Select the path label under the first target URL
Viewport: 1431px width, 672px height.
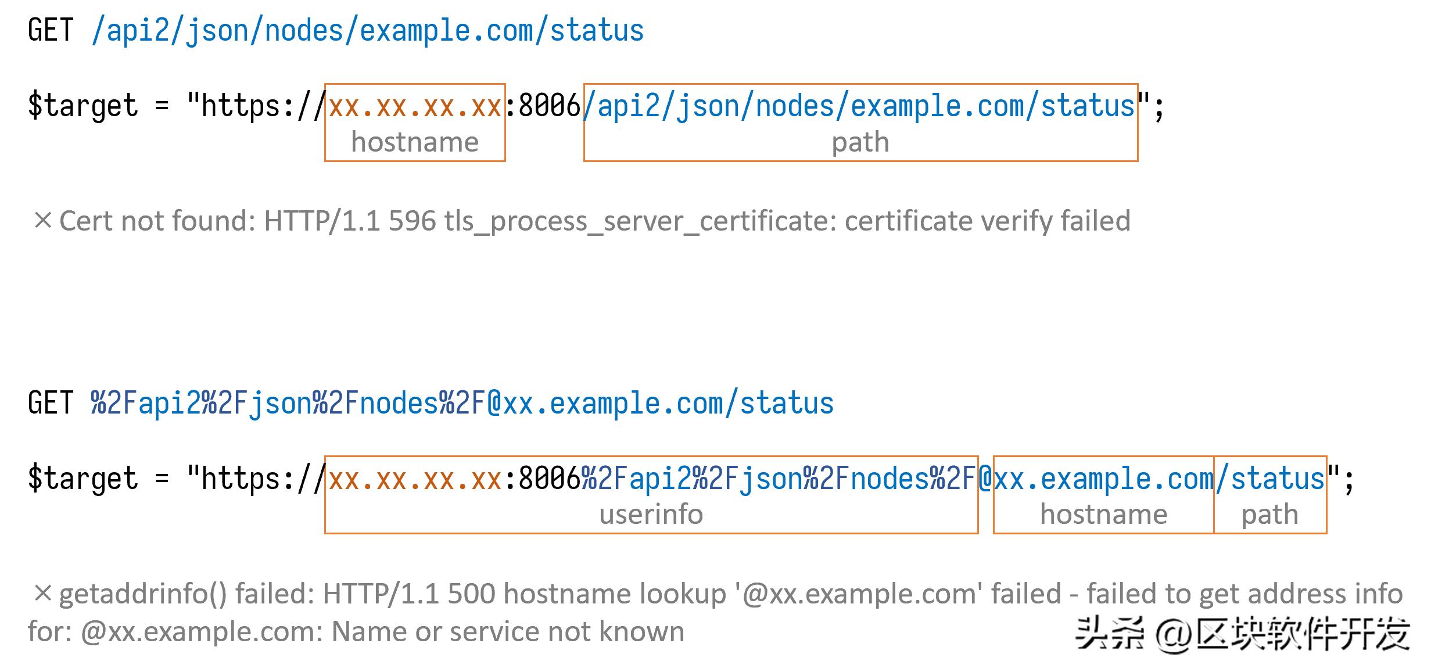tap(859, 141)
